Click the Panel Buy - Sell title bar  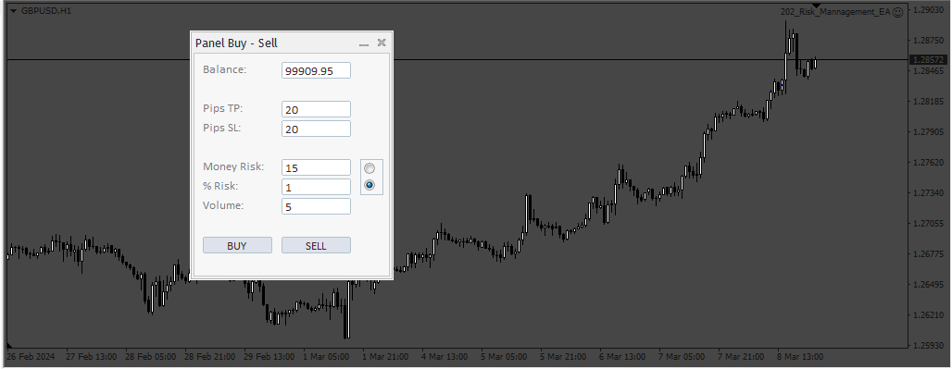[x=292, y=43]
